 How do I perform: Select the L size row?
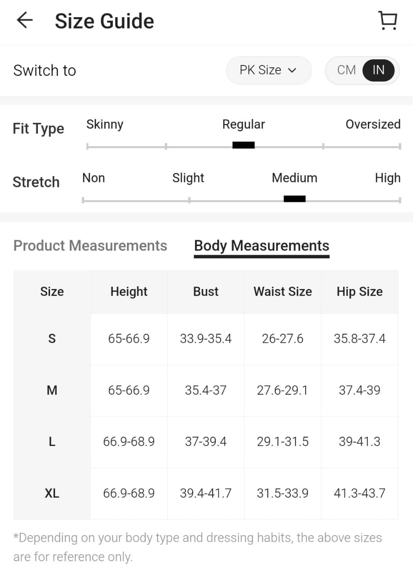(52, 442)
